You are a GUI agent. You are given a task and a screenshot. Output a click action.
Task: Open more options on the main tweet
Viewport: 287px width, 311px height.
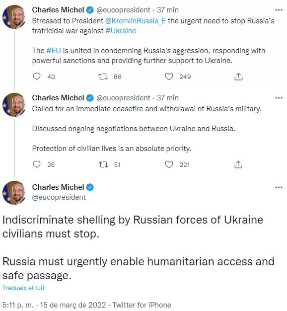pos(279,187)
